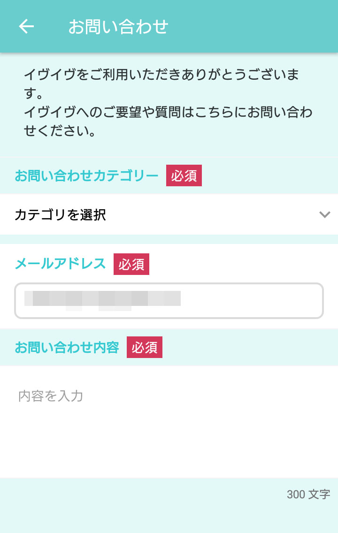Click the chevron beside カテゴリを選択
The height and width of the screenshot is (533, 338).
pyautogui.click(x=325, y=214)
